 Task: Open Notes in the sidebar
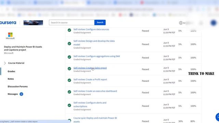11,79
